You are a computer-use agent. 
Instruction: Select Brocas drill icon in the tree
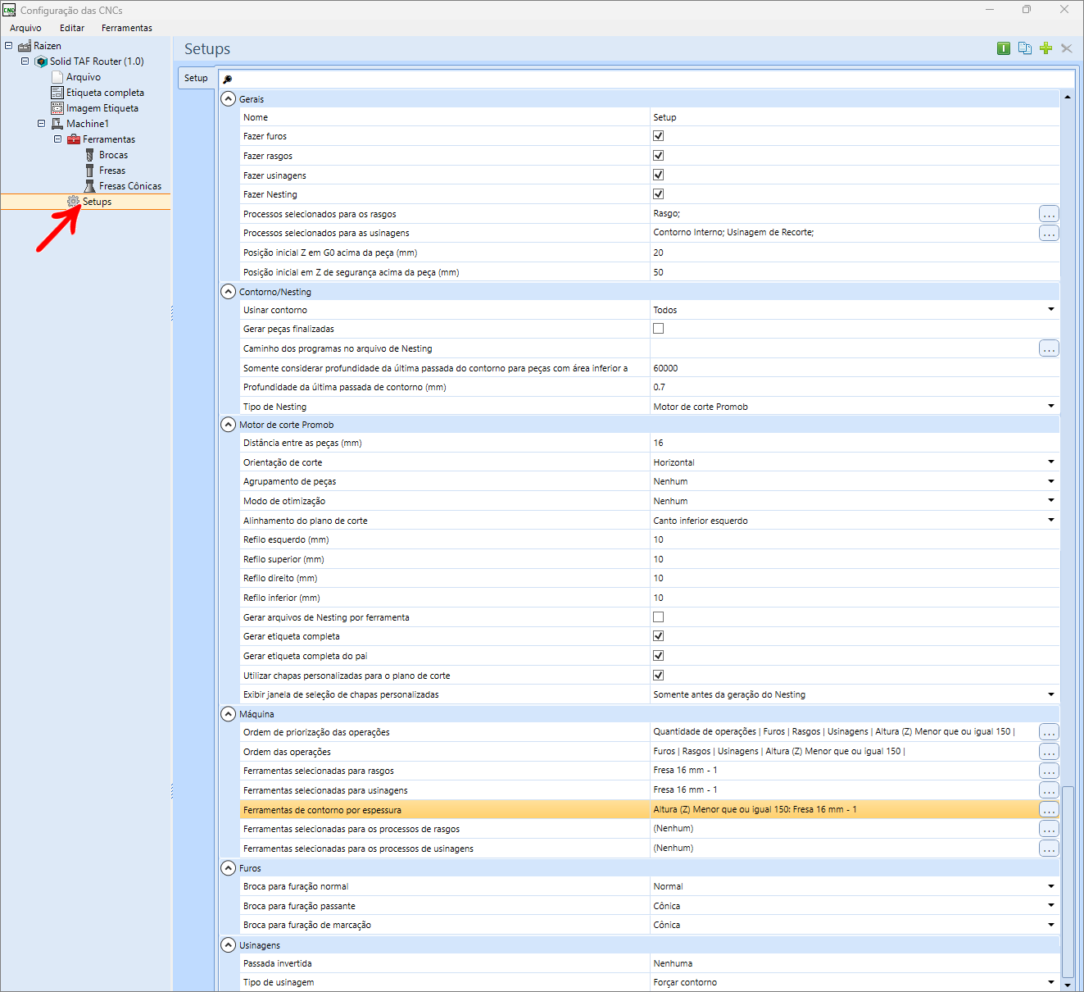pos(90,155)
